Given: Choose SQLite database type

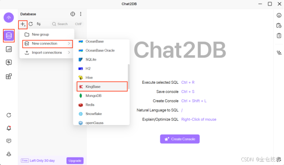Looking at the screenshot, I should pos(101,59).
